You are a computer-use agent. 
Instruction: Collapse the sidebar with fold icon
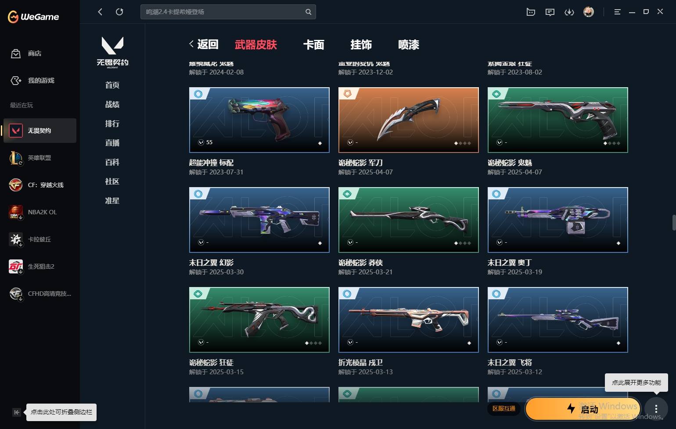(17, 412)
